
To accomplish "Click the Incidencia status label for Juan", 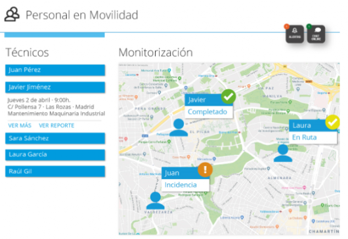I will tap(181, 185).
